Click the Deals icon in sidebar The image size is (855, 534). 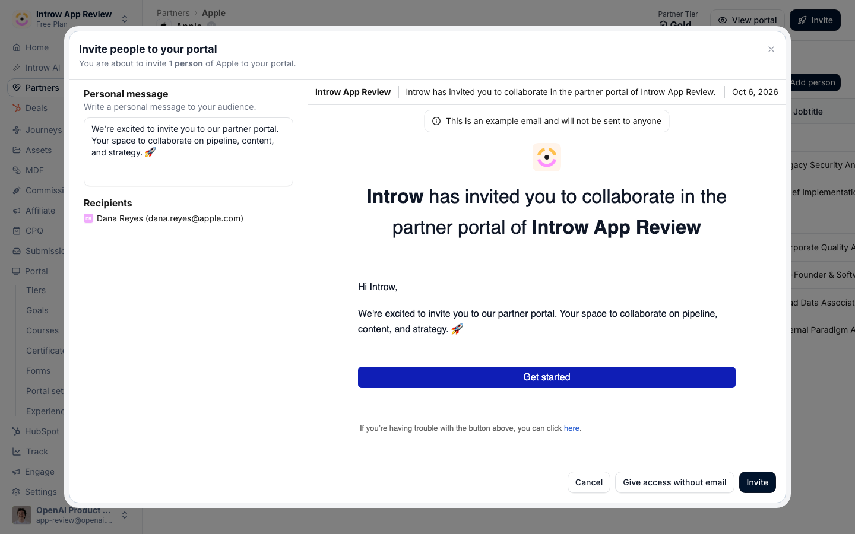[17, 108]
